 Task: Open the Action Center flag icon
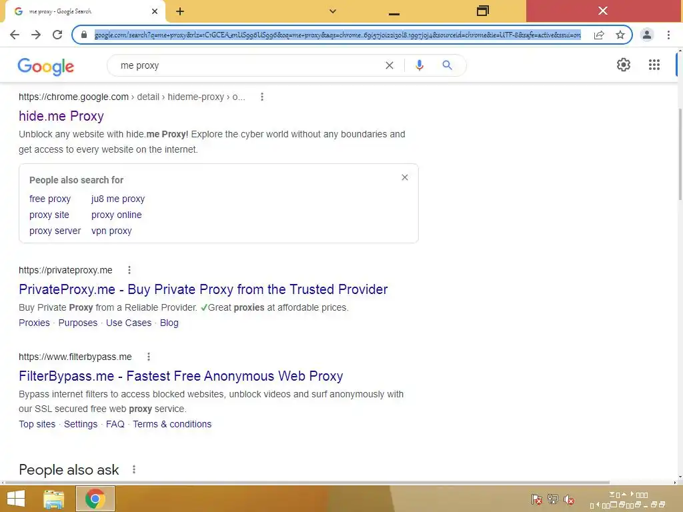click(537, 499)
